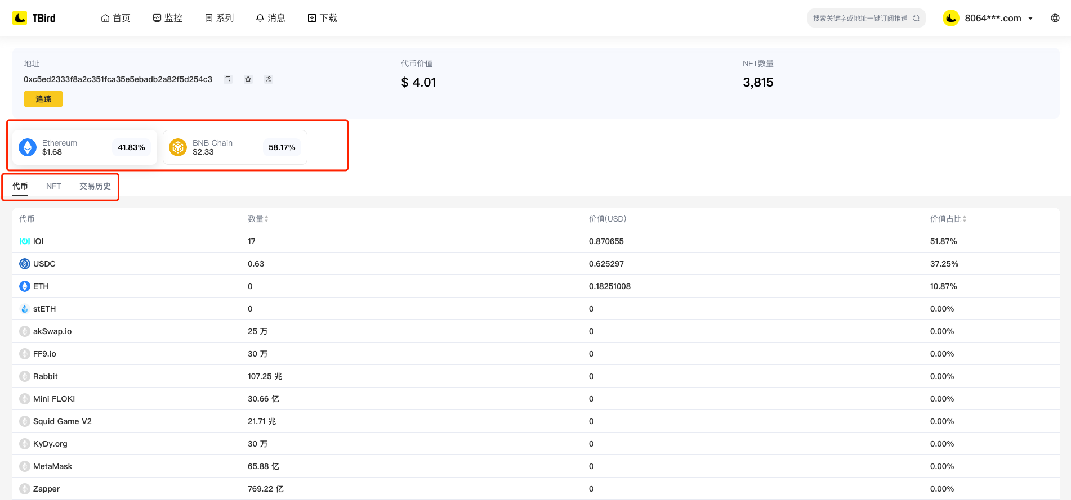Viewport: 1071px width, 500px height.
Task: Select the Ethereum chain filter card
Action: 84,147
